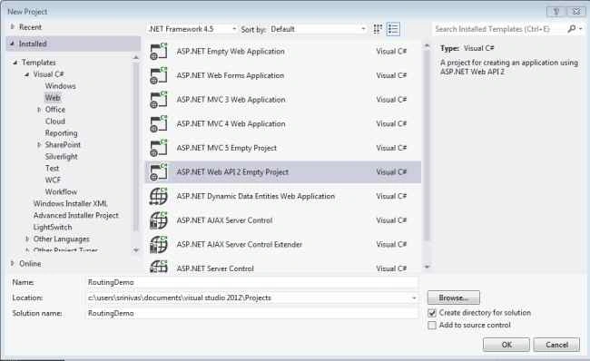
Task: Click the ASP.NET AJAX Server Control icon
Action: 159,220
